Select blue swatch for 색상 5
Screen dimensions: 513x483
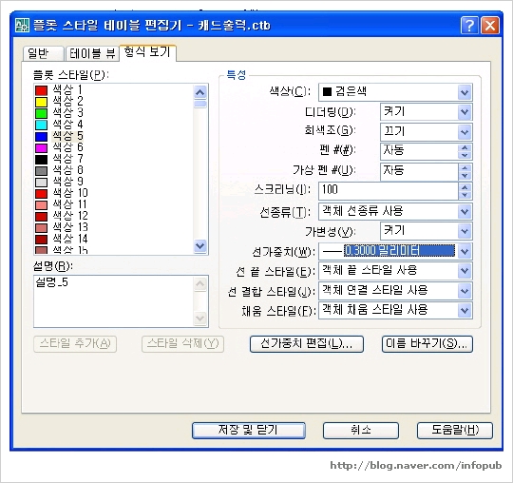click(x=41, y=136)
